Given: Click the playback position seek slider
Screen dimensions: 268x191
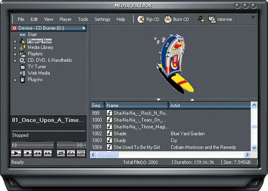Looking at the screenshot, I should (32, 145).
